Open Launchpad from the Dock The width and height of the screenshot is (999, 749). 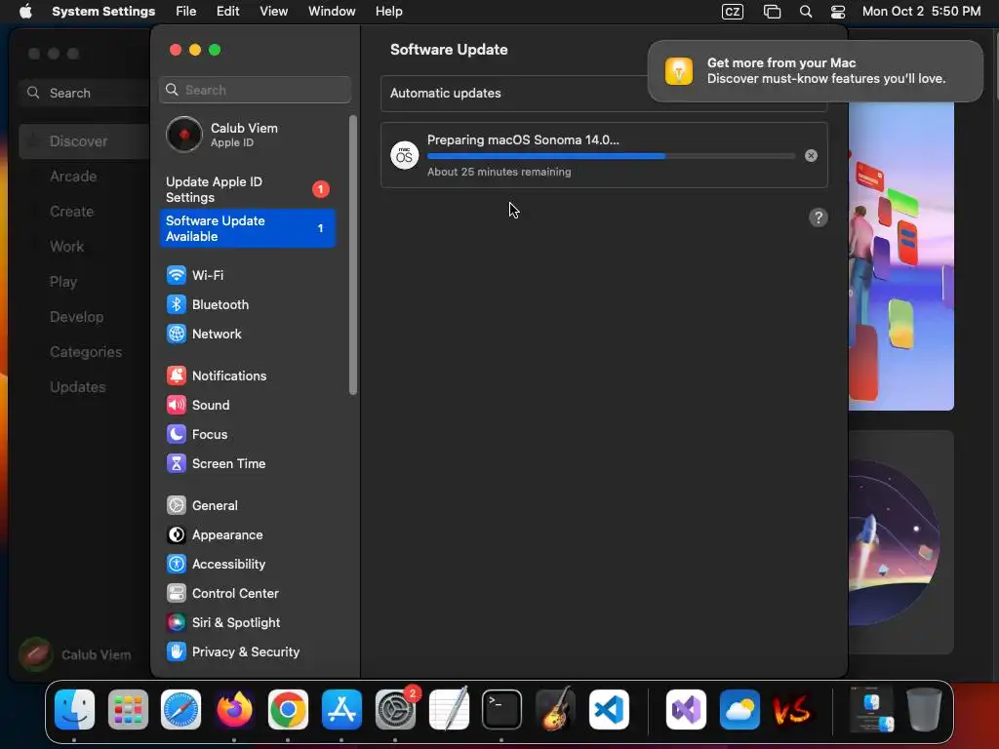[128, 709]
